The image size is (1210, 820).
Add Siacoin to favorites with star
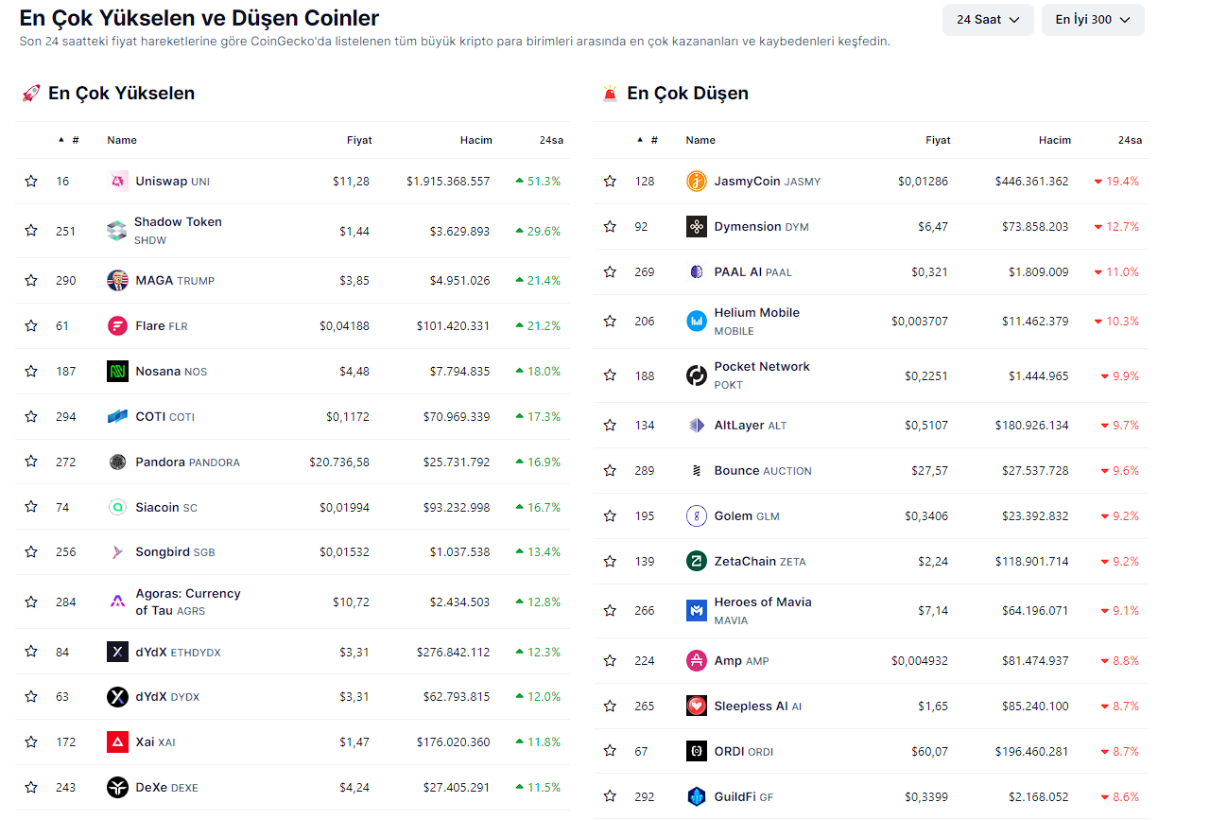[31, 508]
